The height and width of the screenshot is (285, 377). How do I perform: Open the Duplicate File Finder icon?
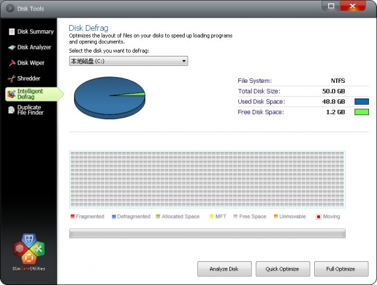[11, 110]
